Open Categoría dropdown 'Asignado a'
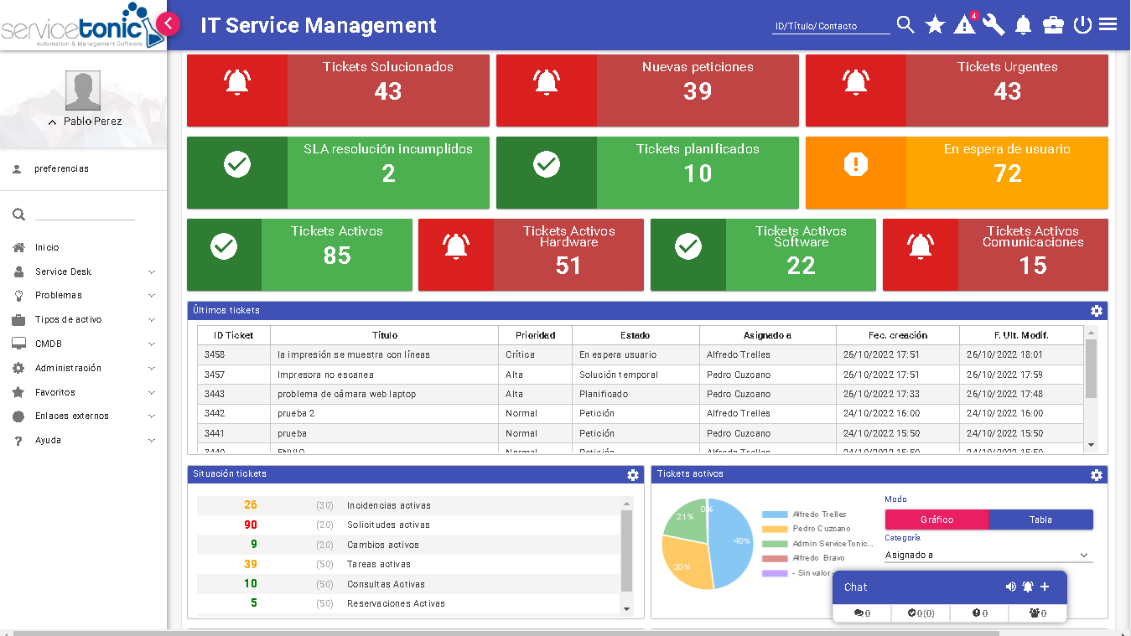1131x636 pixels. point(988,555)
